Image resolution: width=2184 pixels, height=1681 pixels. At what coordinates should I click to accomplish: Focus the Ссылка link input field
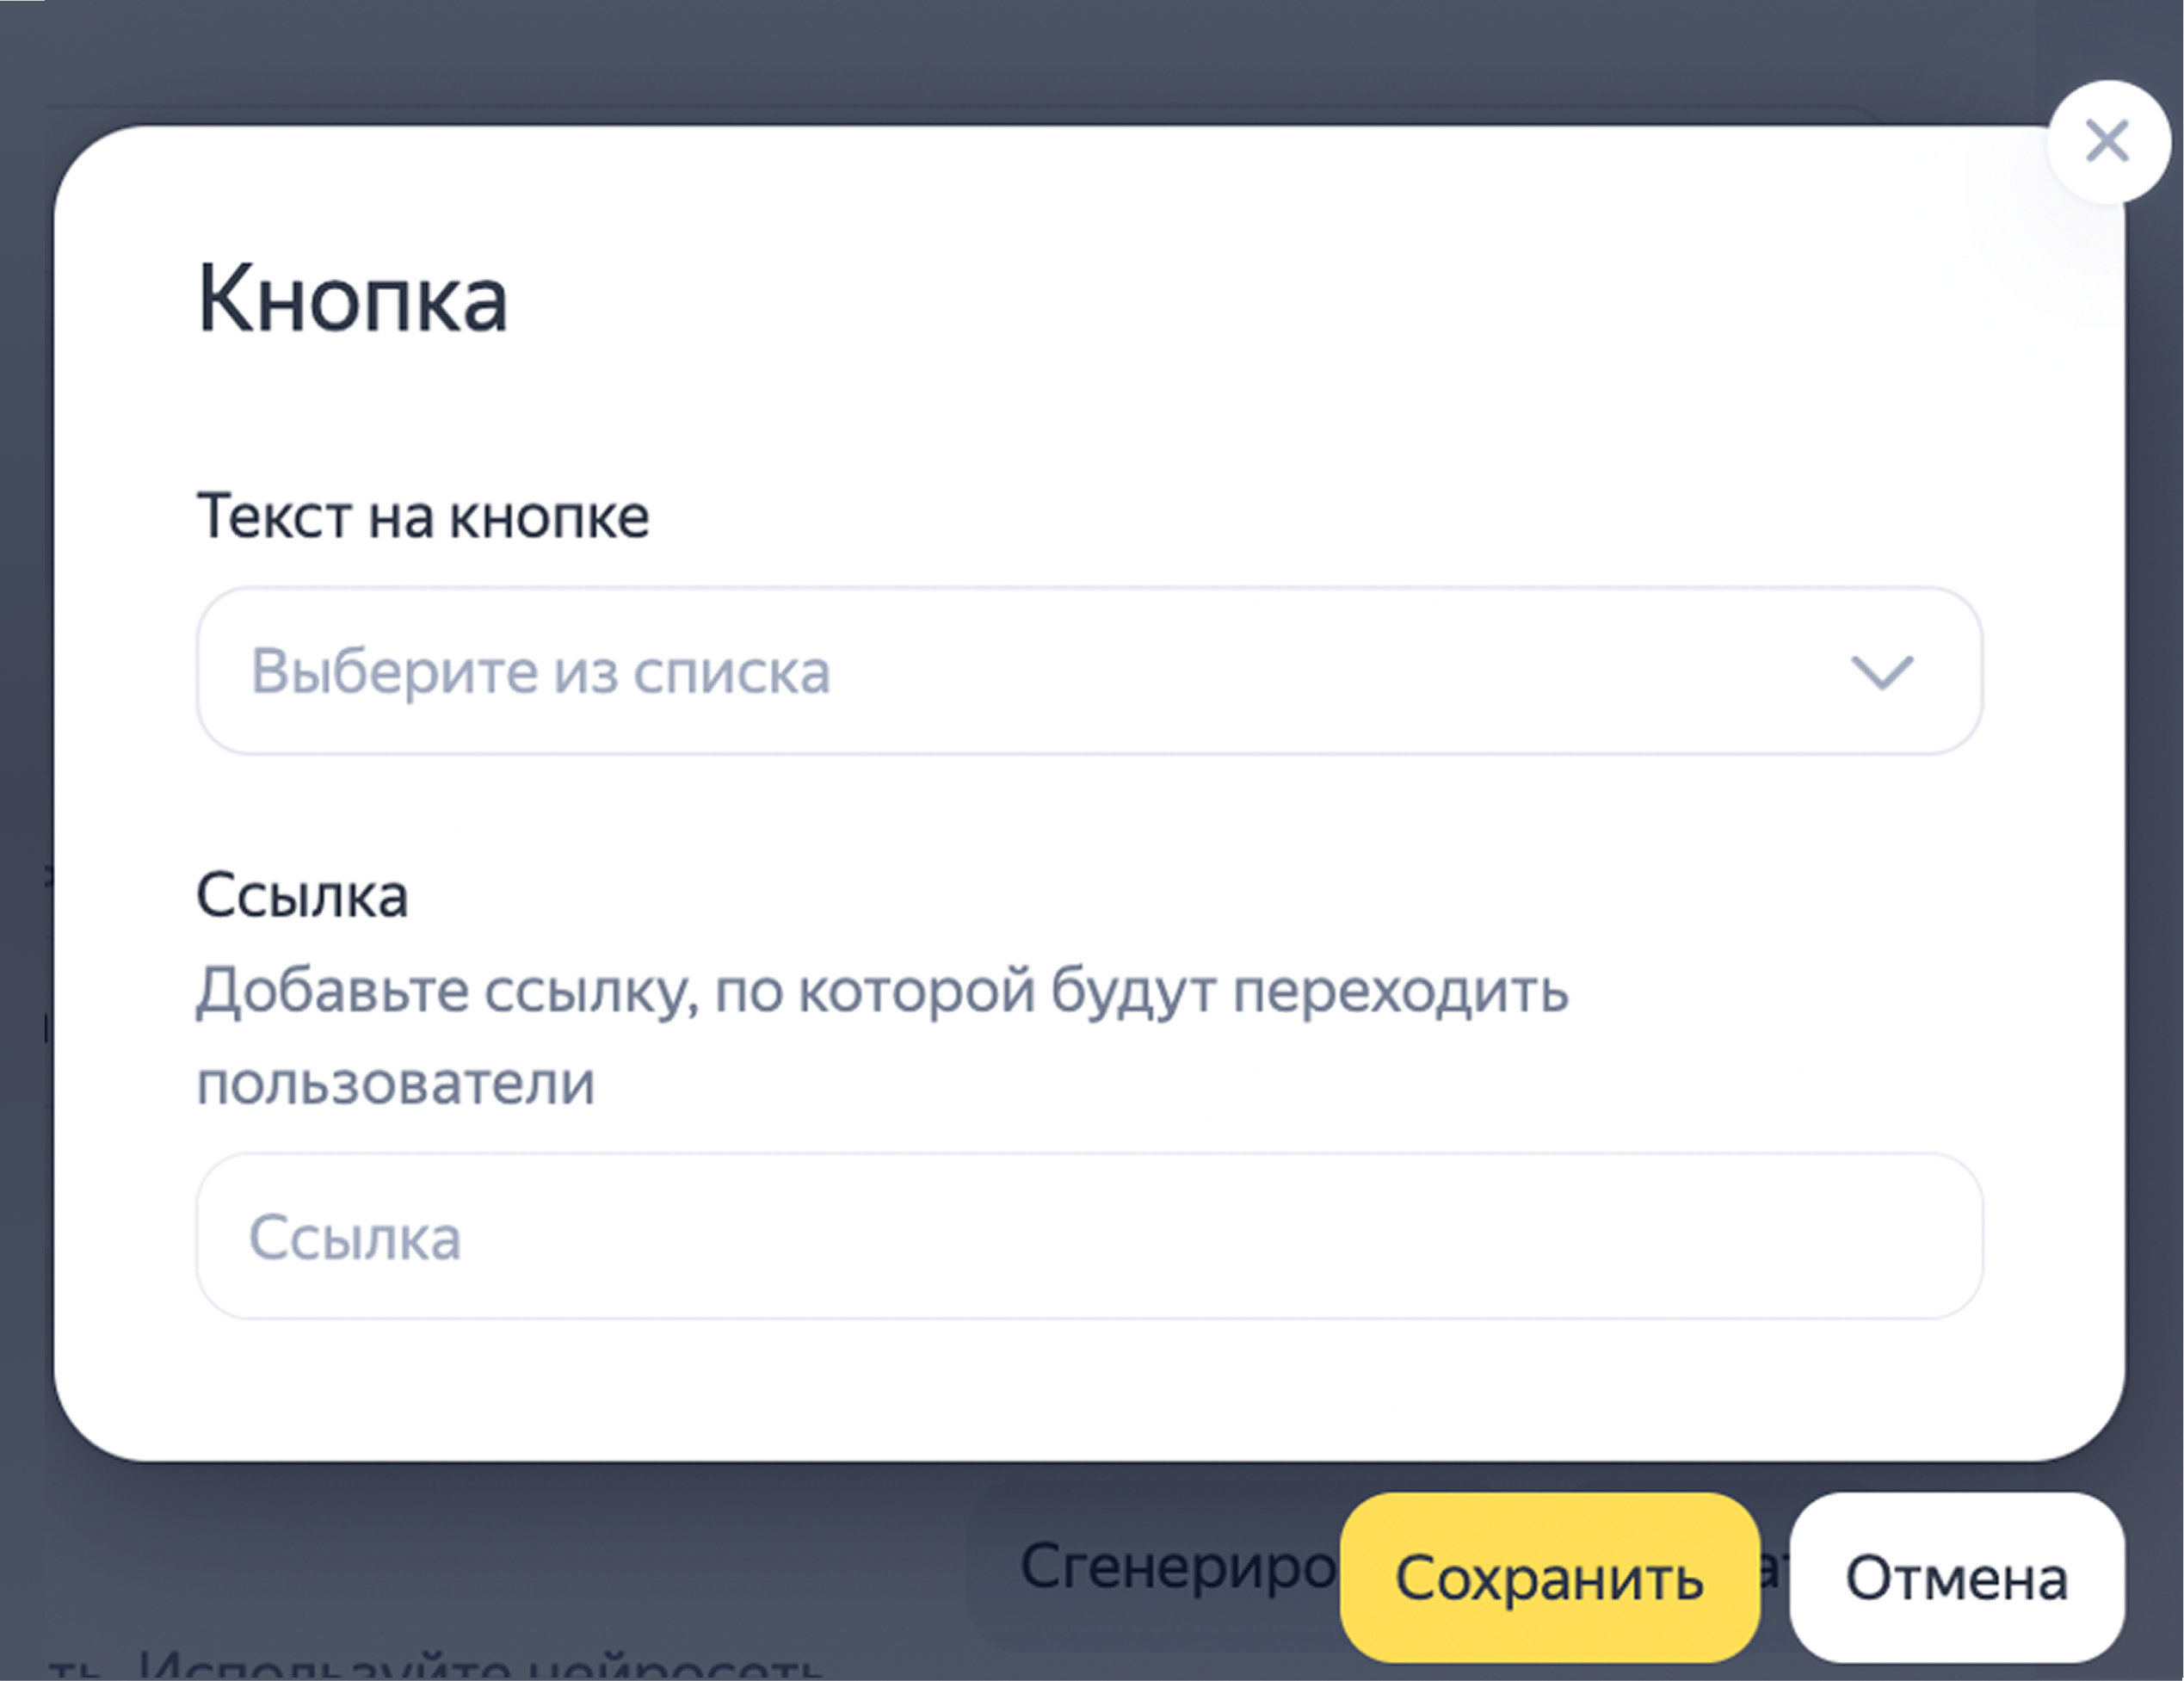click(1089, 1236)
